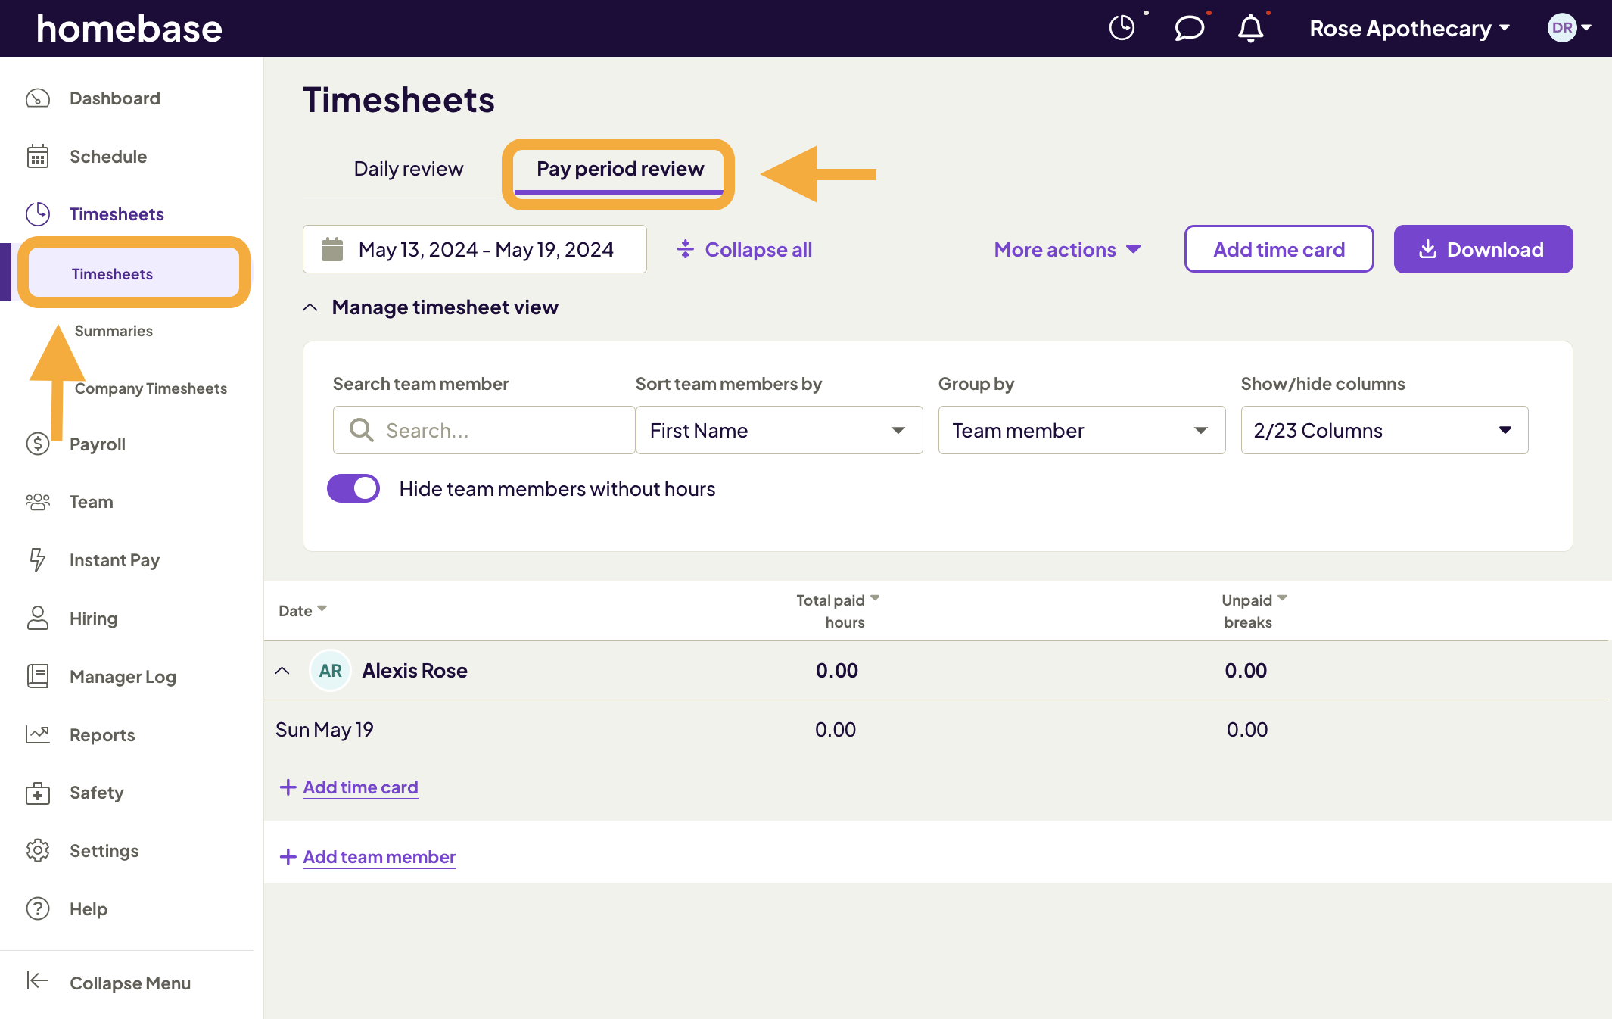Open the messages chat bubble icon
The width and height of the screenshot is (1612, 1019).
[x=1188, y=28]
